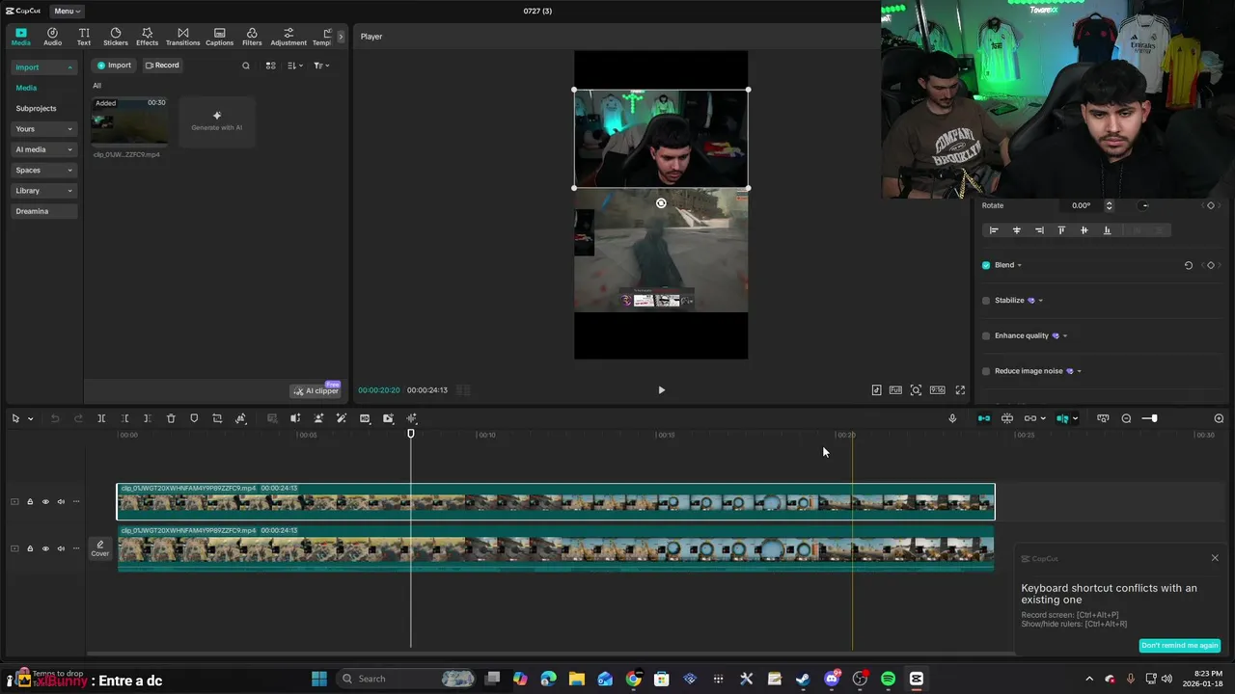Toggle auto snapping in timeline
Image resolution: width=1235 pixels, height=694 pixels.
click(1007, 418)
